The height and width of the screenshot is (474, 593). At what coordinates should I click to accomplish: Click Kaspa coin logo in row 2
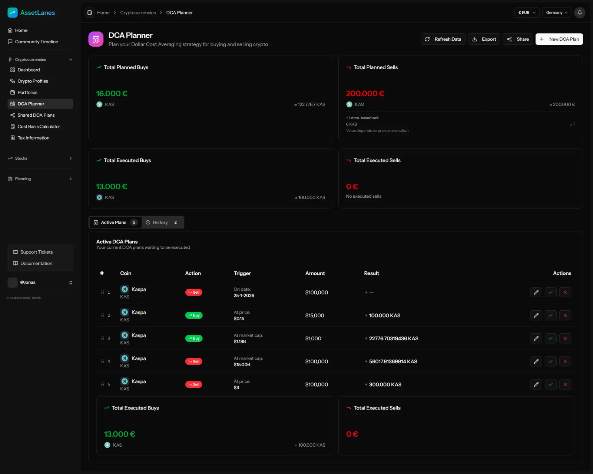coord(125,312)
